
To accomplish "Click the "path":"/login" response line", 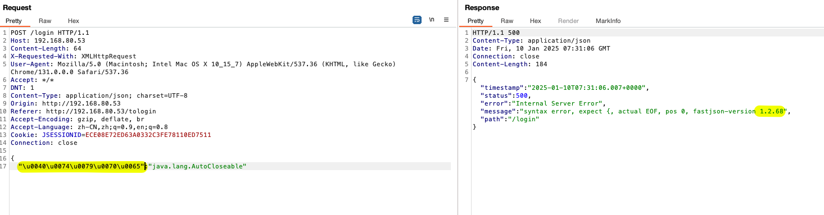I will pos(510,119).
